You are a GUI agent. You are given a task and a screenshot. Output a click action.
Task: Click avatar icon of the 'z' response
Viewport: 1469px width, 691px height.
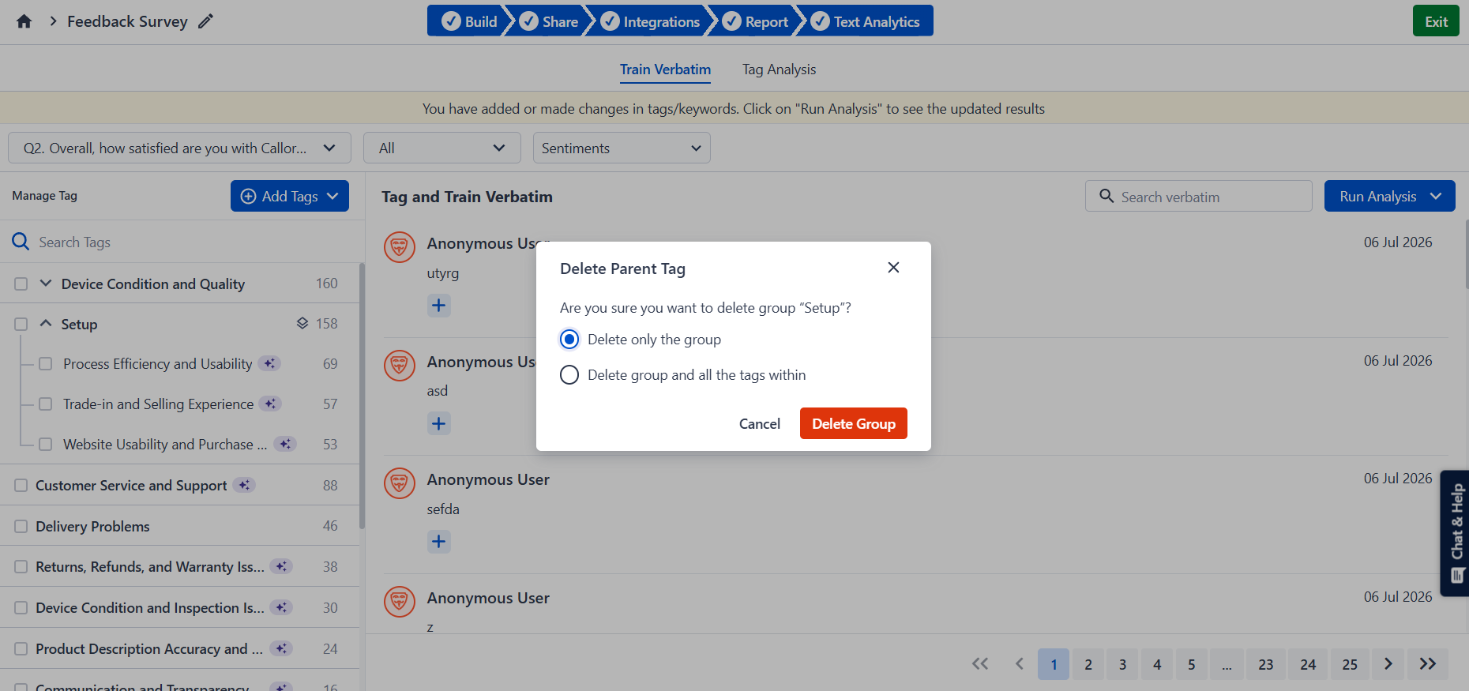click(x=400, y=602)
